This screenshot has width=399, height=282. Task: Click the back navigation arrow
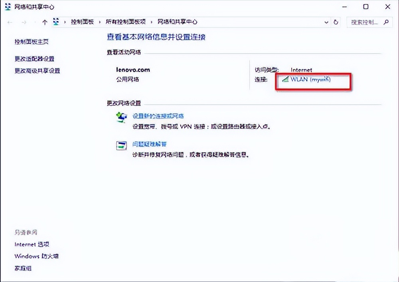tap(10, 22)
